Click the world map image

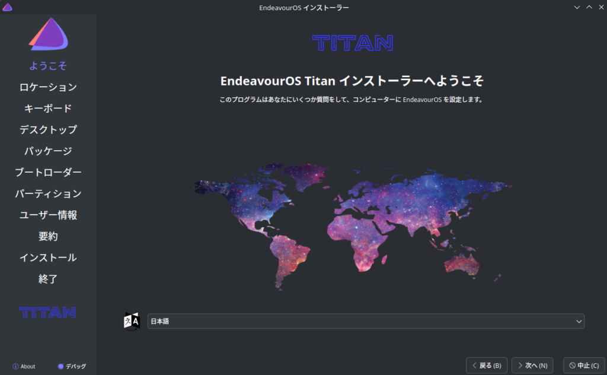coord(352,225)
